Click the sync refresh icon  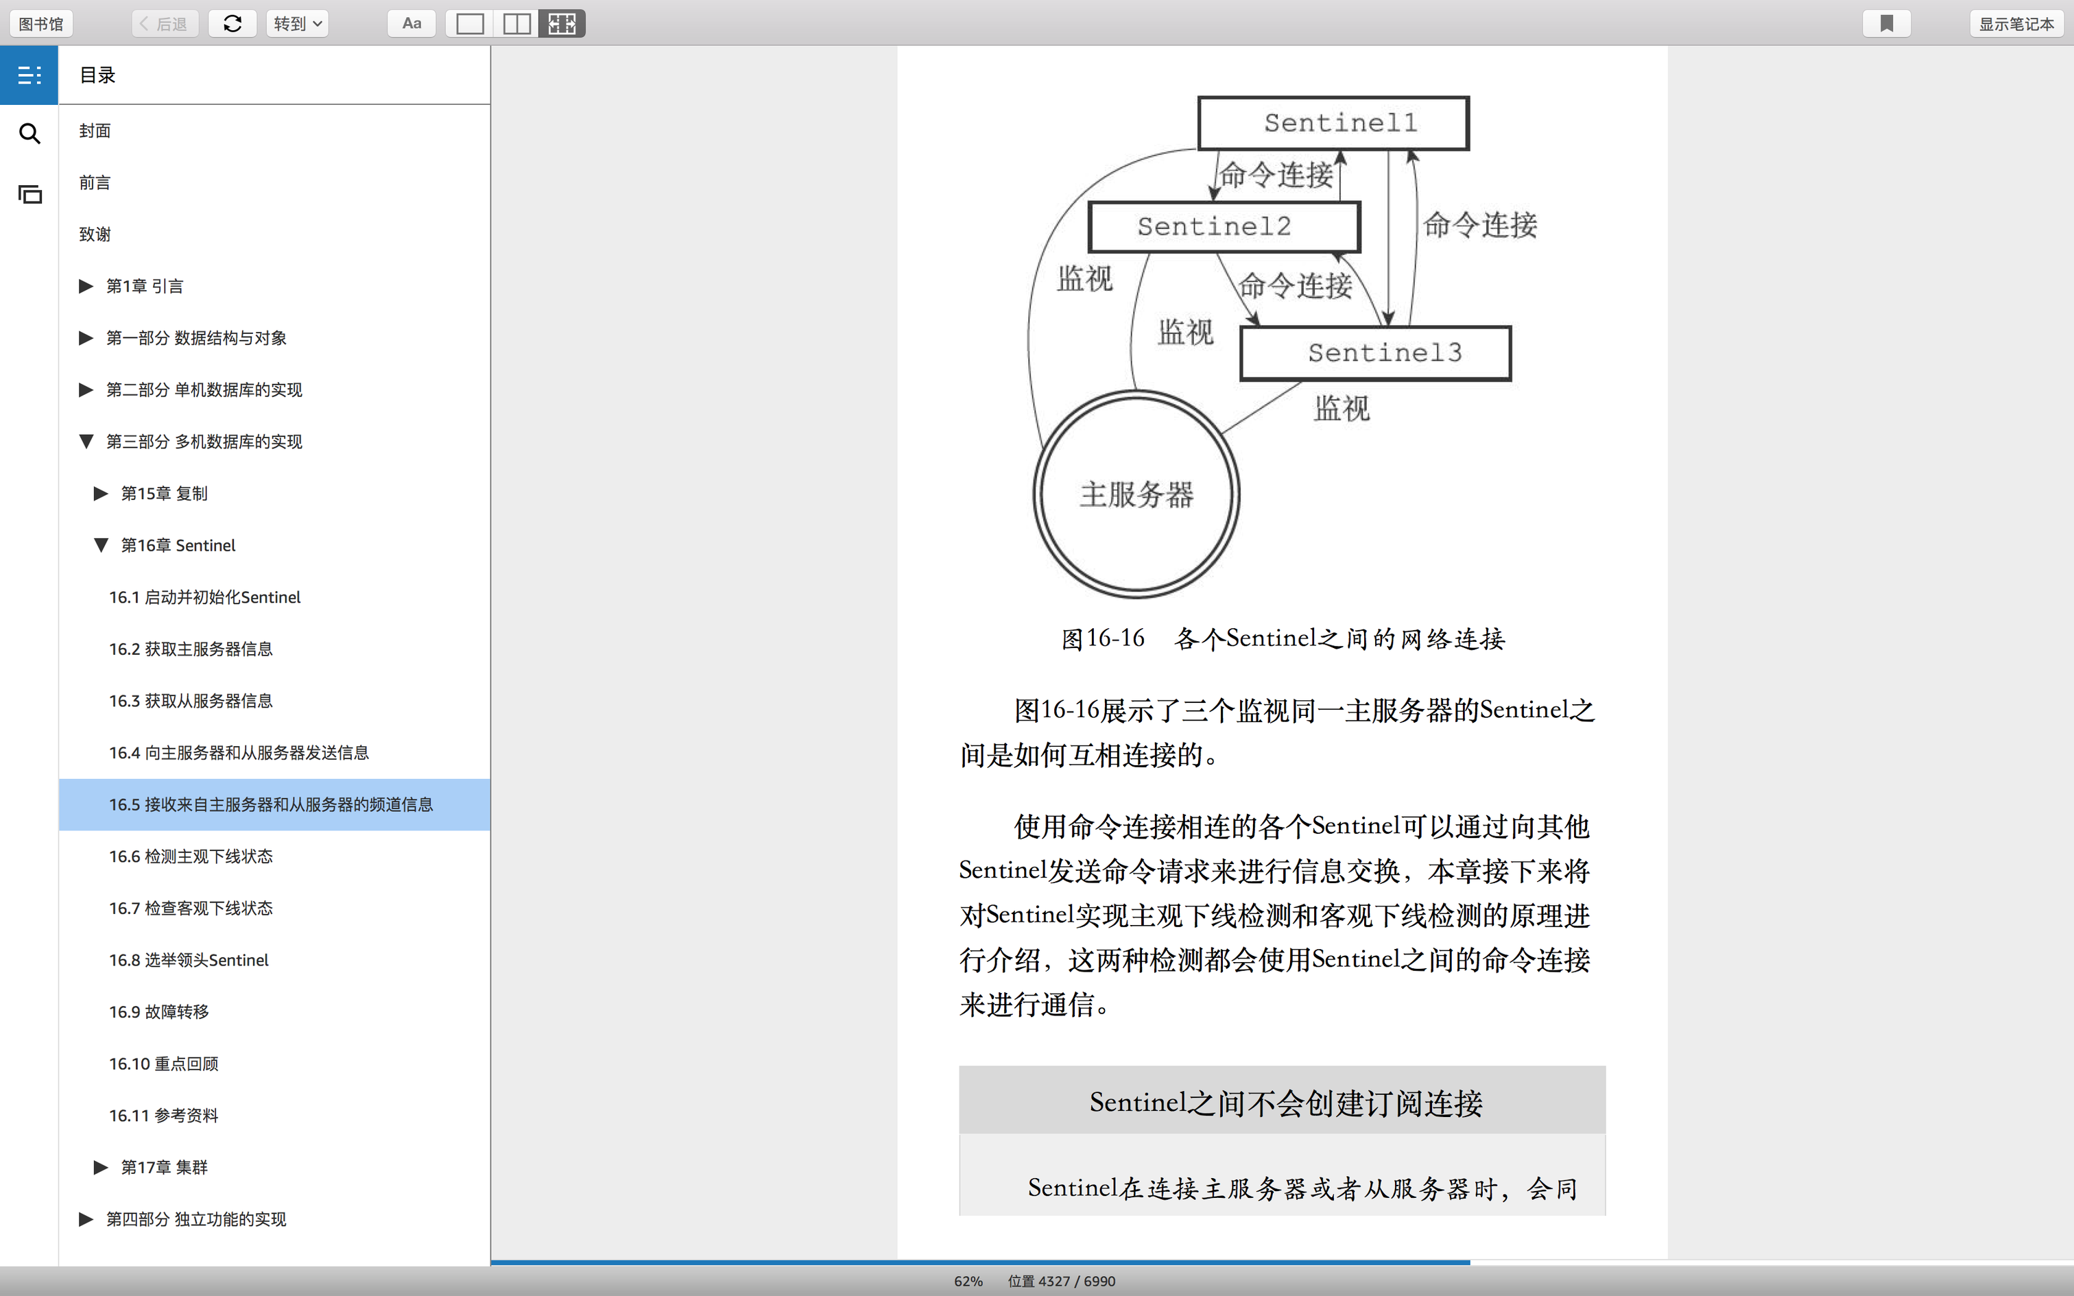(233, 24)
